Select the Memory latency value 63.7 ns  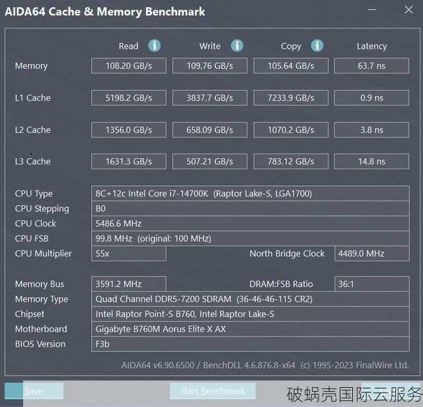pyautogui.click(x=371, y=66)
